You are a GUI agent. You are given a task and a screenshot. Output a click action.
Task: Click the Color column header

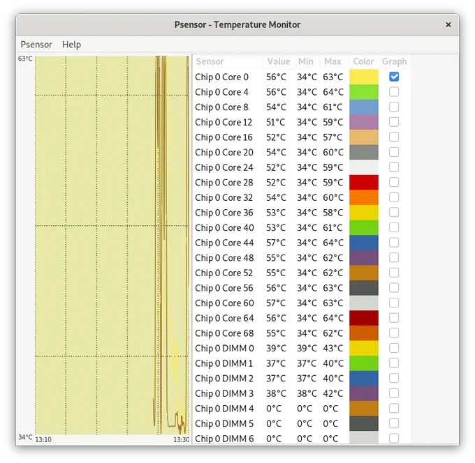point(363,61)
